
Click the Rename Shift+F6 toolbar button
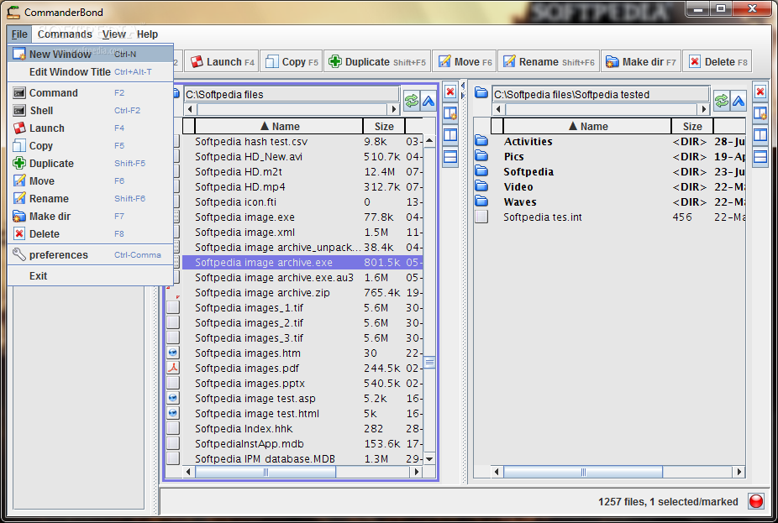pyautogui.click(x=549, y=61)
